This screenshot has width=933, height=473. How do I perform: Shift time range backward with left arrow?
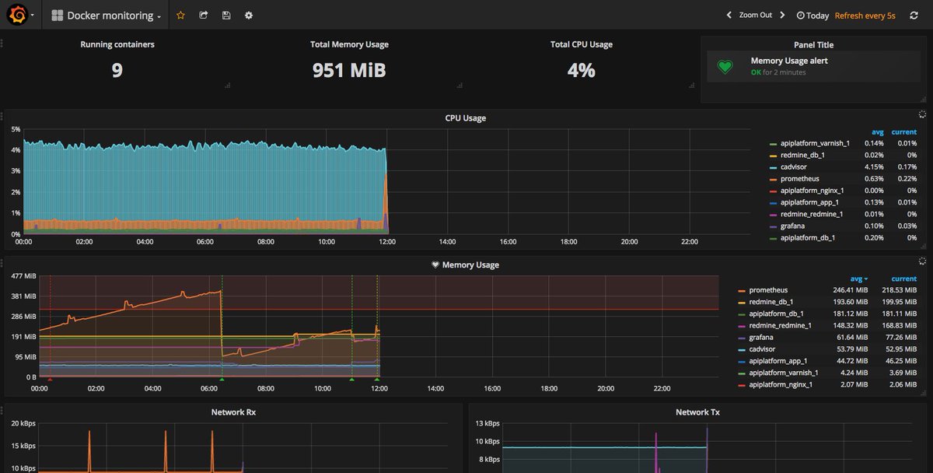pos(729,15)
